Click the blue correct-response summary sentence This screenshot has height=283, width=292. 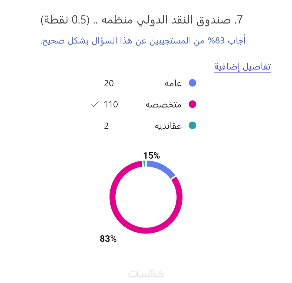[x=143, y=41]
